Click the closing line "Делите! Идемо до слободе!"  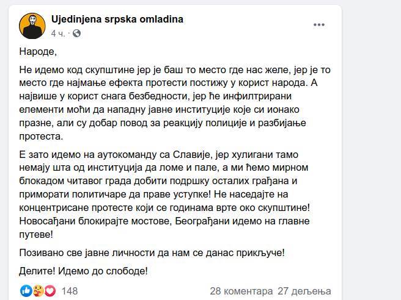click(84, 270)
